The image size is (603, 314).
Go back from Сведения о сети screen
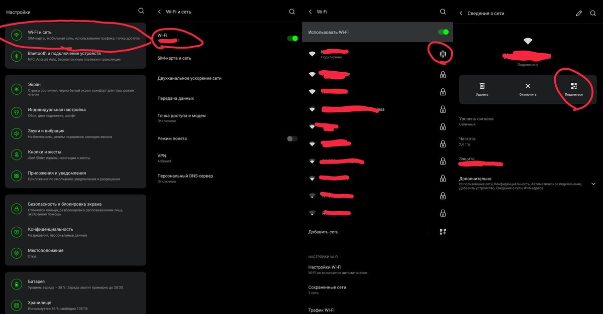point(461,13)
